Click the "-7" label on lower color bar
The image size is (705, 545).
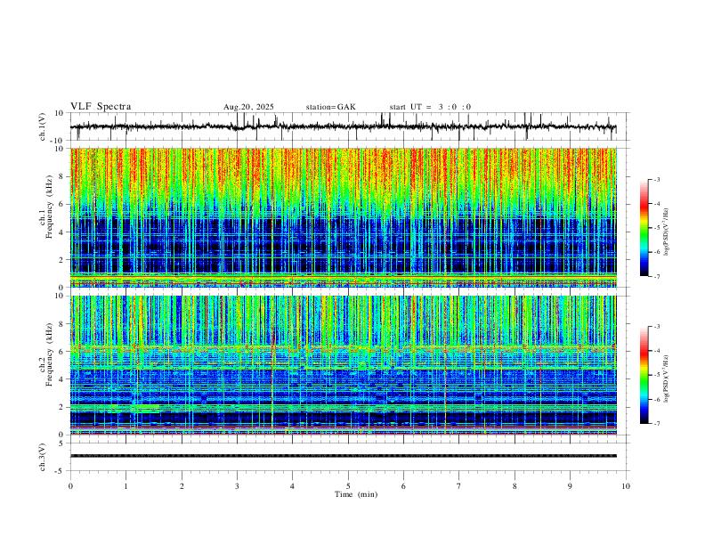656,424
